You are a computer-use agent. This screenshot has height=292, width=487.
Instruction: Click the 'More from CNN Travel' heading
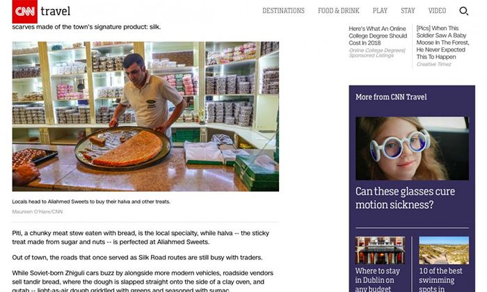click(391, 97)
